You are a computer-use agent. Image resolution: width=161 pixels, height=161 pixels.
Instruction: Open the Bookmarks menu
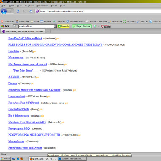[x=42, y=6]
